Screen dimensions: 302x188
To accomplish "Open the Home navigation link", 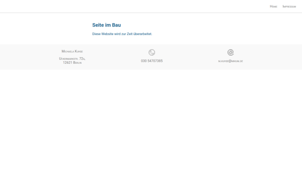I will click(273, 7).
